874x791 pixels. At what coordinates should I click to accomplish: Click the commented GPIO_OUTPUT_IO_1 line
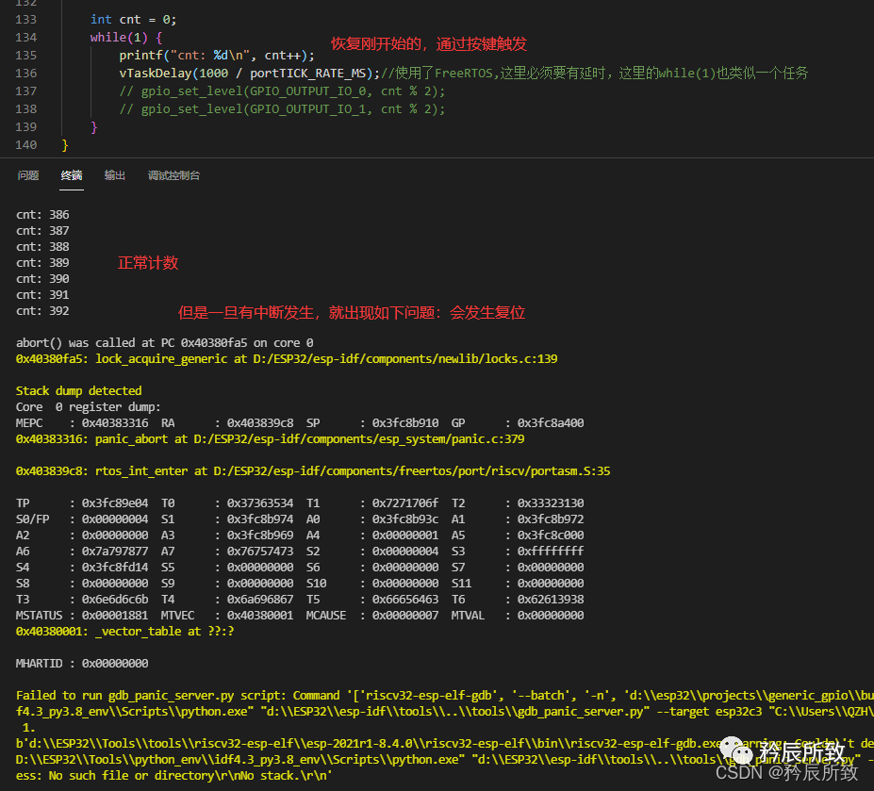click(x=282, y=109)
